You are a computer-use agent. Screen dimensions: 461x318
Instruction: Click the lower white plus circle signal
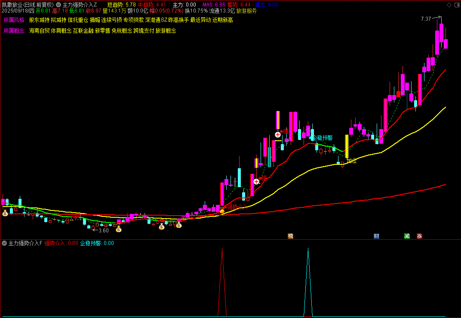point(256,182)
